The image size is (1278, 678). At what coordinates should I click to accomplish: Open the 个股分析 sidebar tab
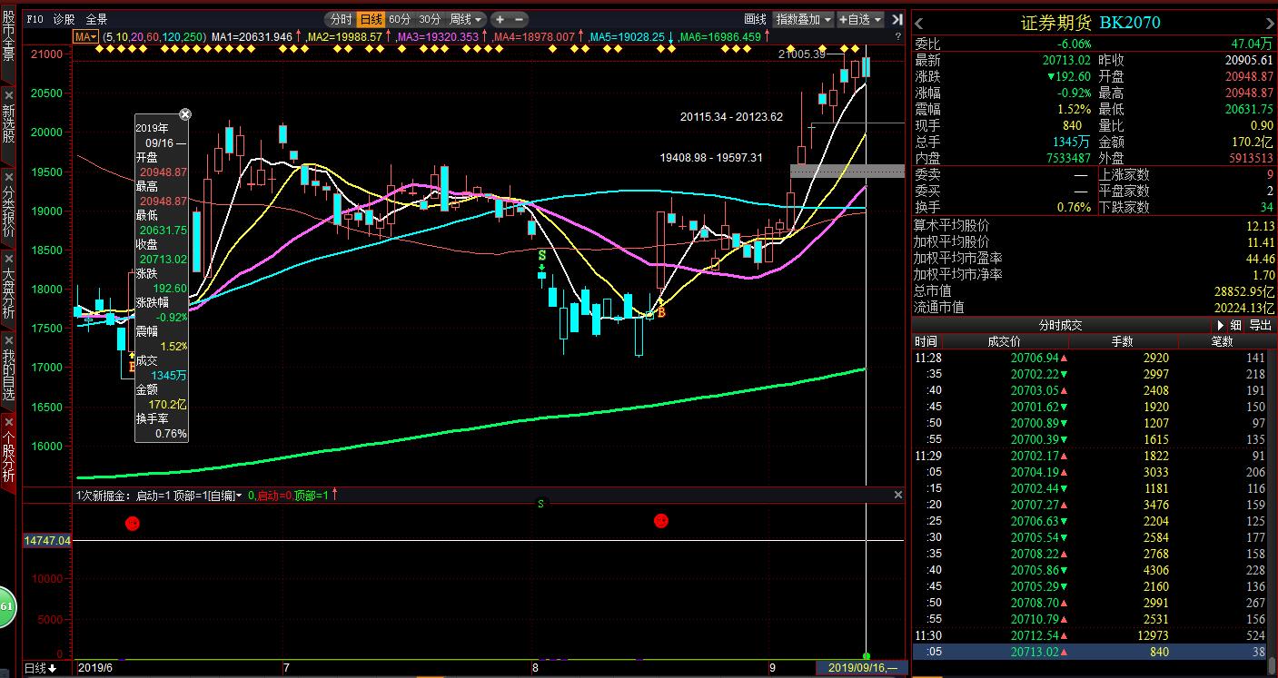pyautogui.click(x=8, y=457)
